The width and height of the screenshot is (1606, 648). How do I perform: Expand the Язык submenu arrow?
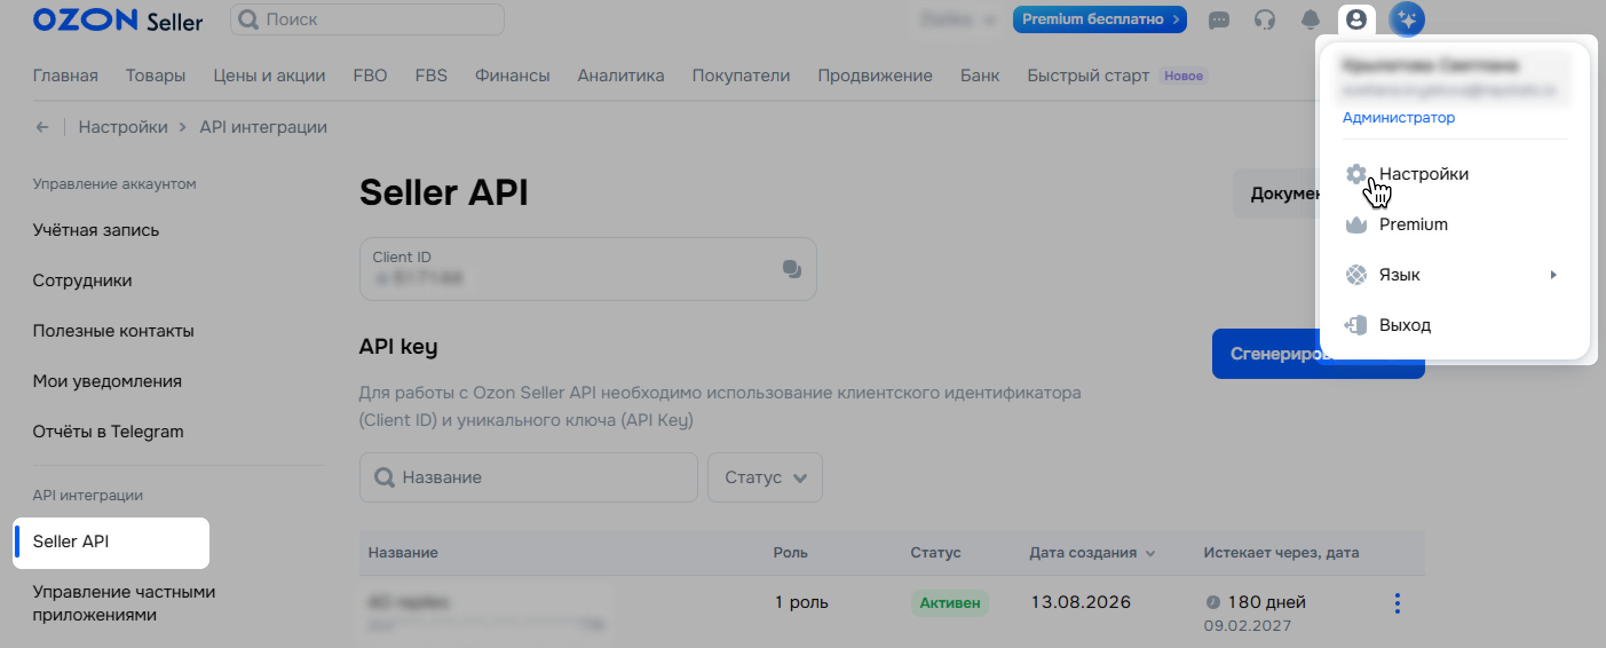point(1553,275)
